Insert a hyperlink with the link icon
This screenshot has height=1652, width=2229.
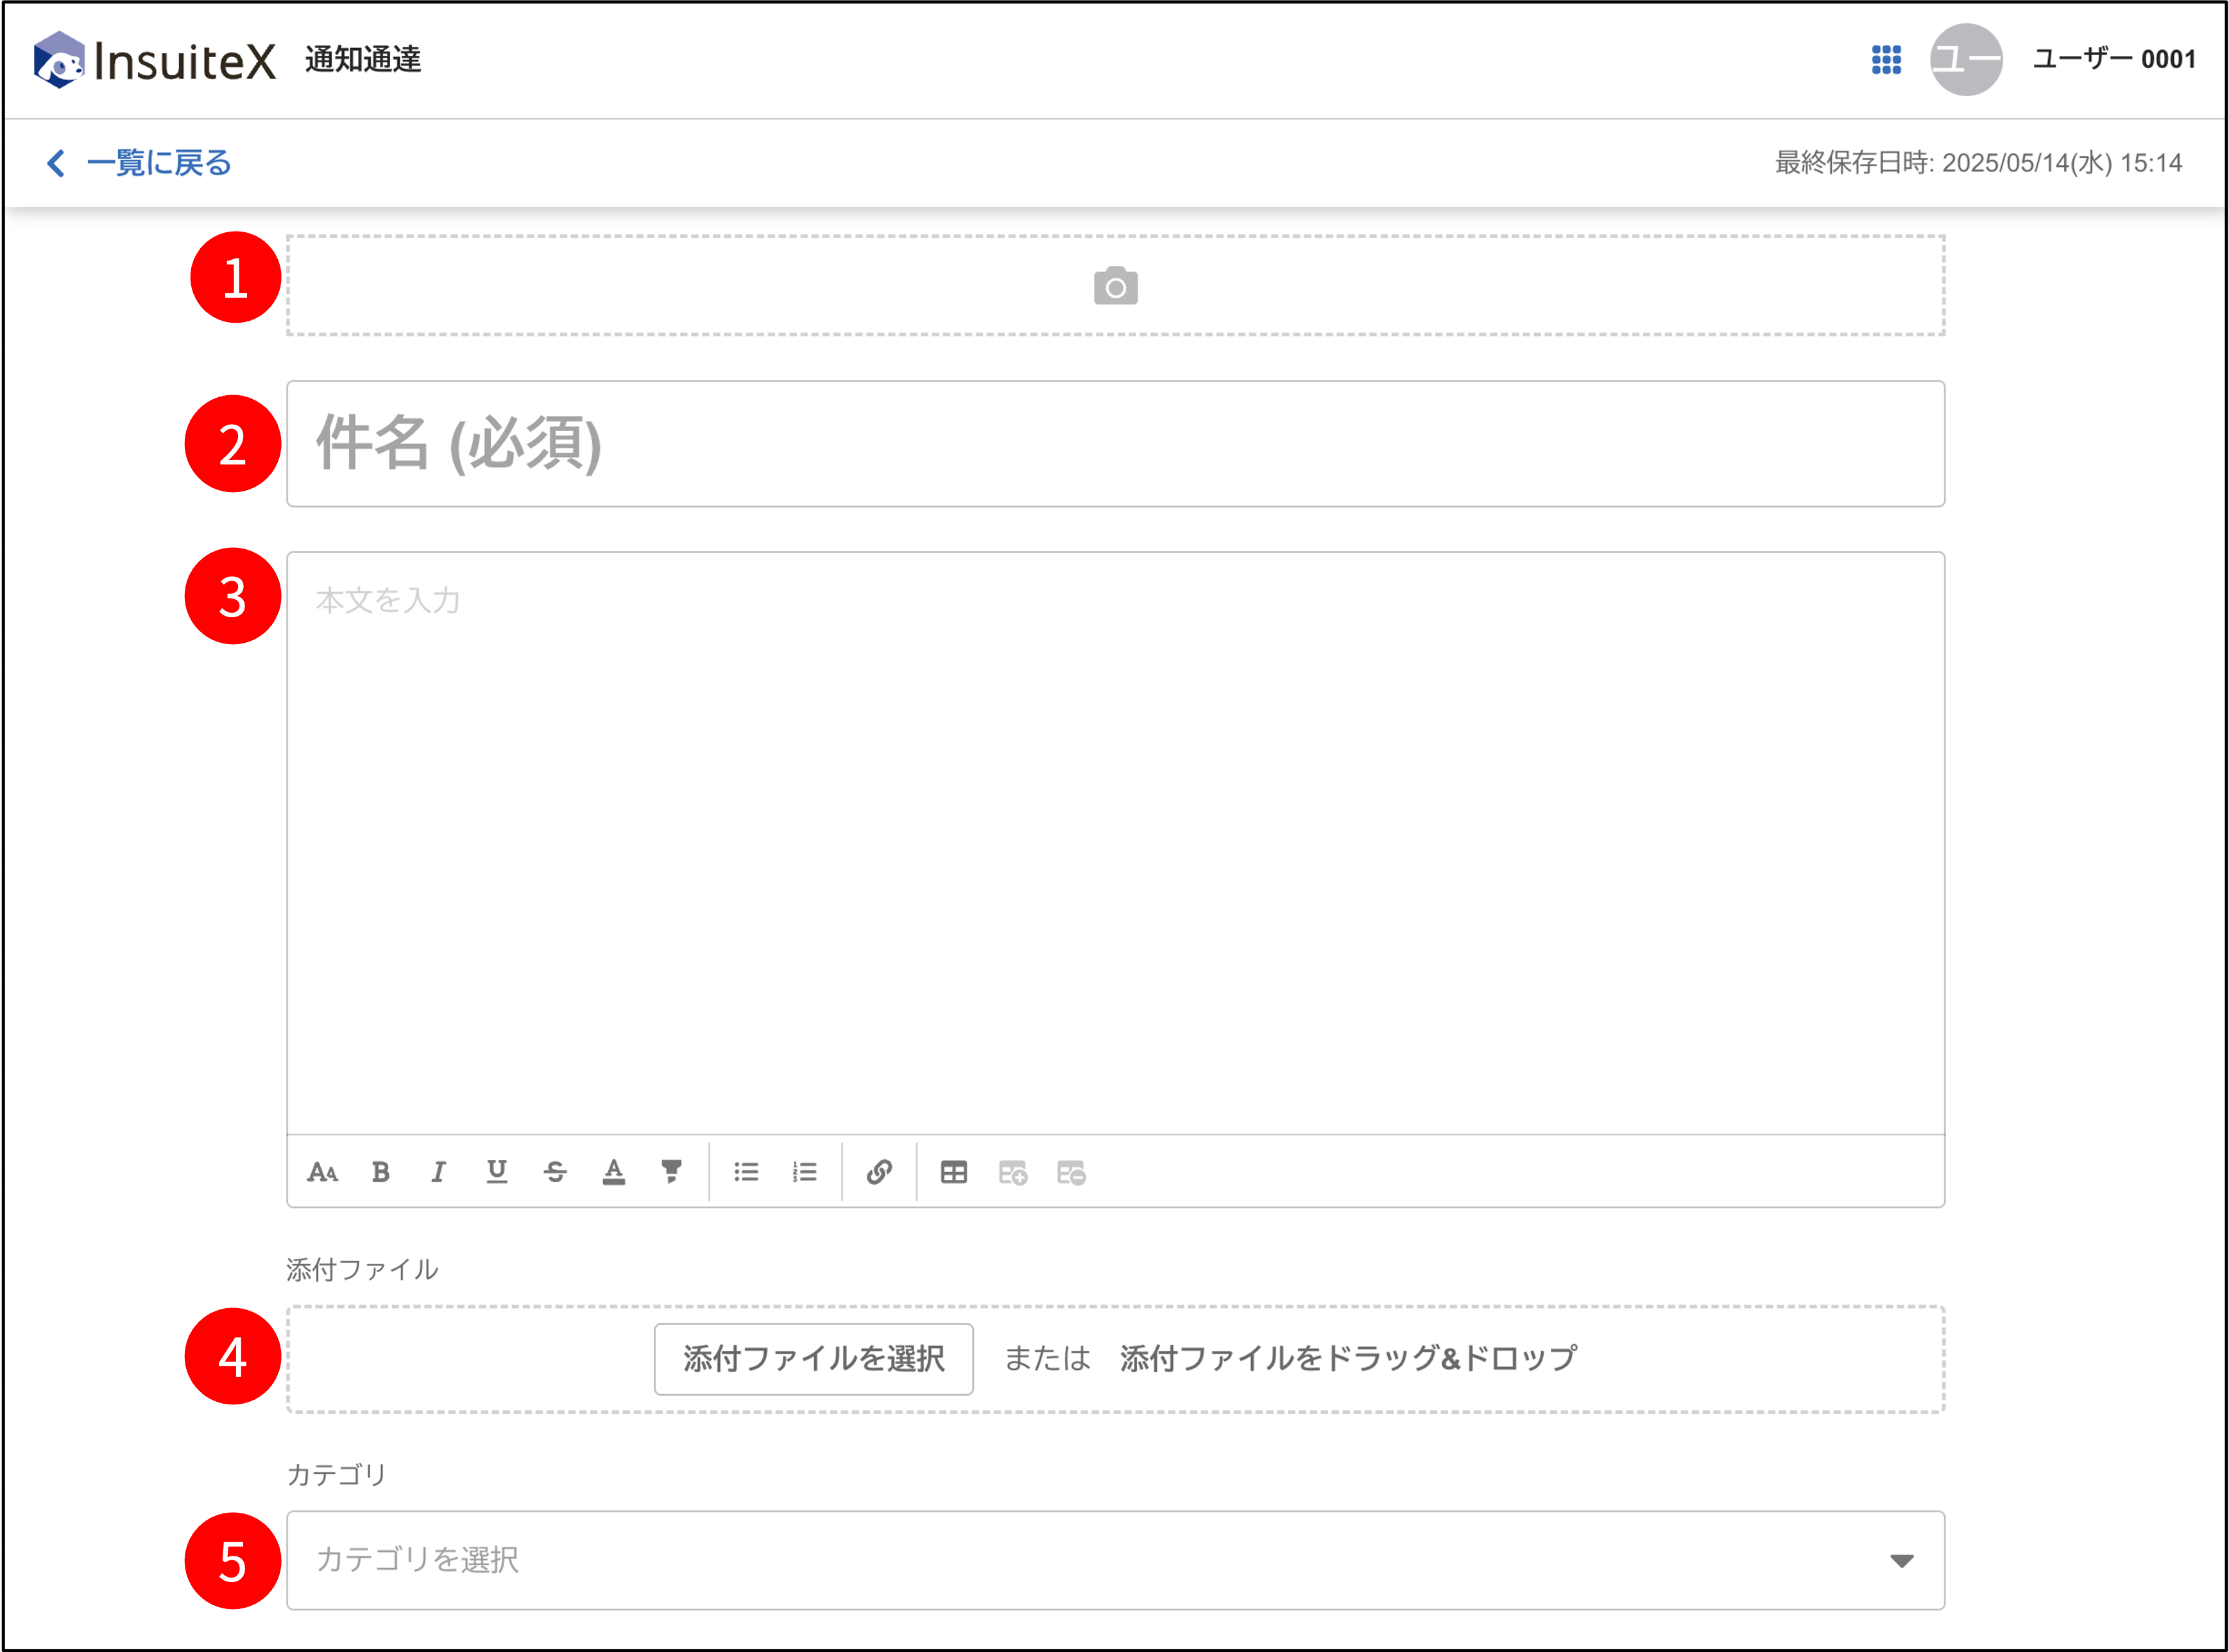click(879, 1172)
